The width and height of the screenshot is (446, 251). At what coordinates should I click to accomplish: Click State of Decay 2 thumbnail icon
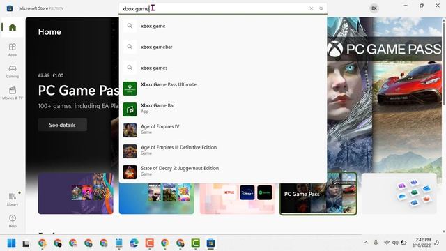[x=130, y=172]
